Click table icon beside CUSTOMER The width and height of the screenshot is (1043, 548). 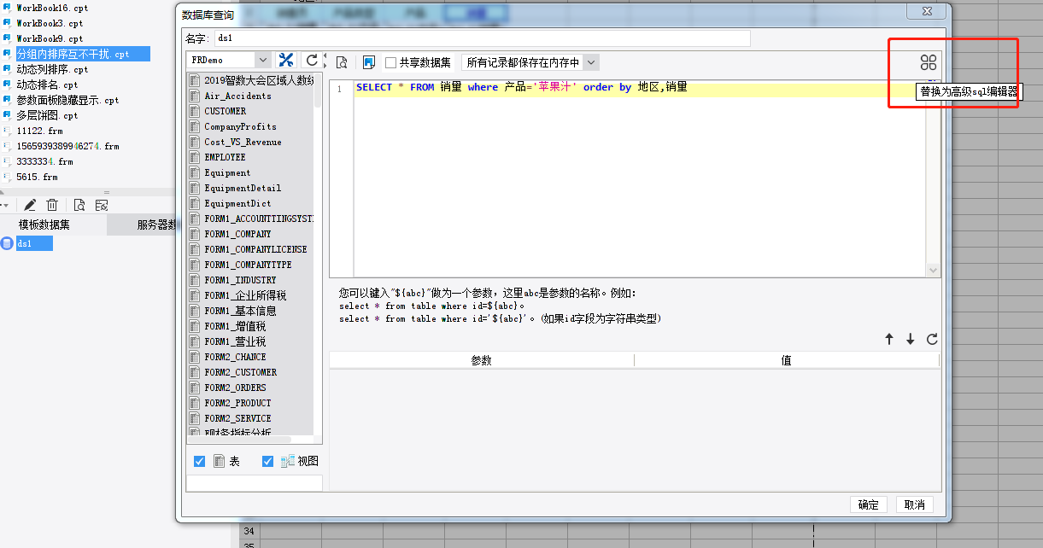tap(195, 111)
